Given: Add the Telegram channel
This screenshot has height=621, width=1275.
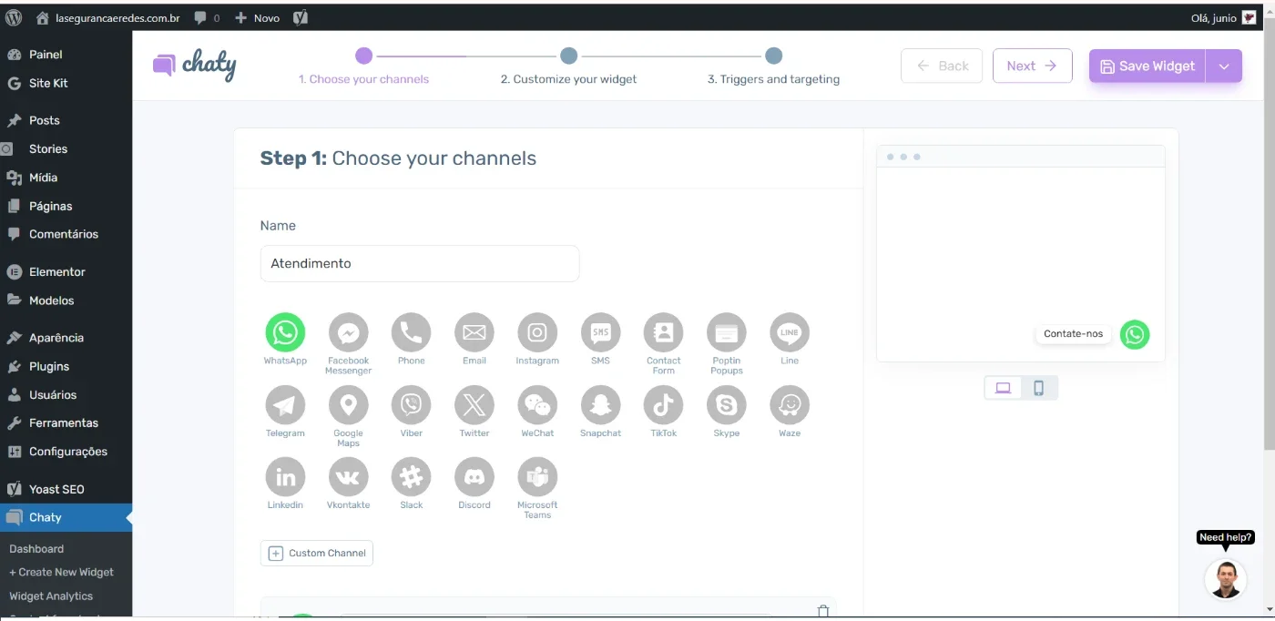Looking at the screenshot, I should (x=285, y=404).
